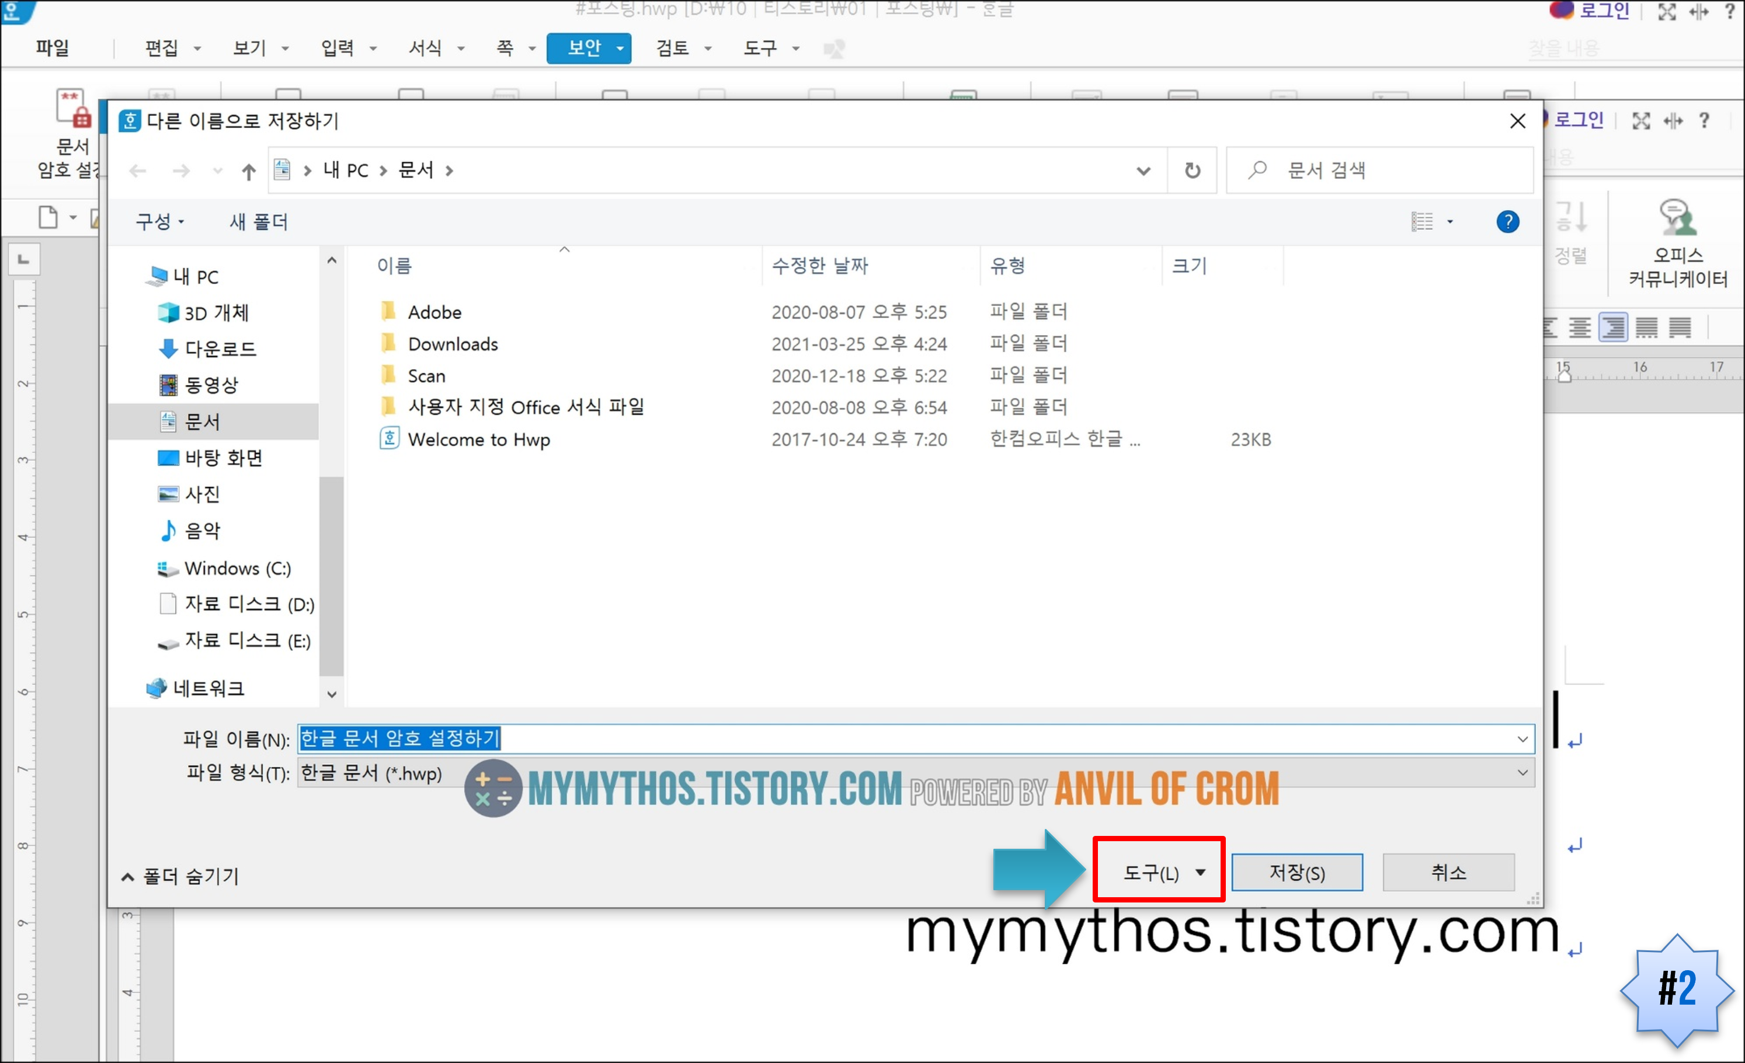Click the refresh icon beside address bar
The width and height of the screenshot is (1745, 1063).
1192,170
